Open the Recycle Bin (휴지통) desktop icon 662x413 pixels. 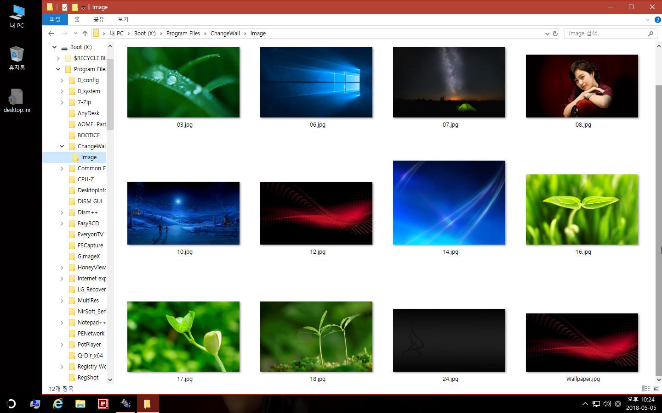[17, 58]
